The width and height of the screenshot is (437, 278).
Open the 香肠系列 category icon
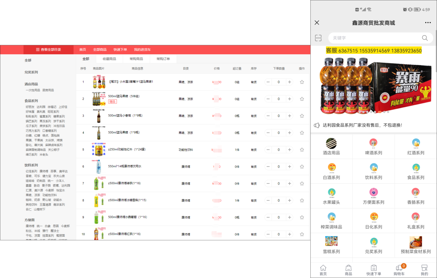tap(416, 192)
